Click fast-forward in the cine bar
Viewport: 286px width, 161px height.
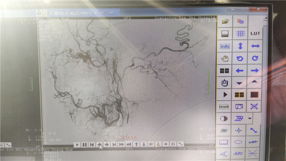coord(122,144)
